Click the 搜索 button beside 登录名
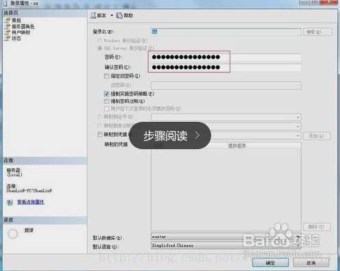 click(x=317, y=31)
